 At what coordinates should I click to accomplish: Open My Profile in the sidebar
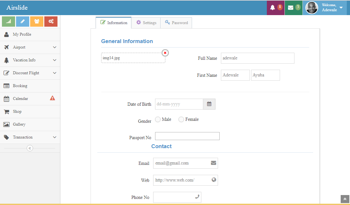30,35
